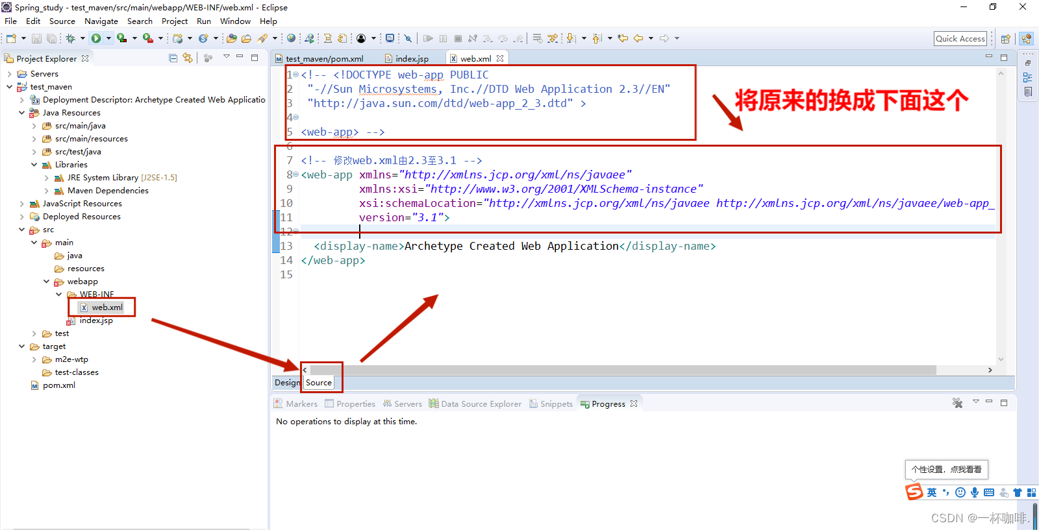Select the Java EE perspective icon
This screenshot has width=1039, height=530.
pos(1026,38)
